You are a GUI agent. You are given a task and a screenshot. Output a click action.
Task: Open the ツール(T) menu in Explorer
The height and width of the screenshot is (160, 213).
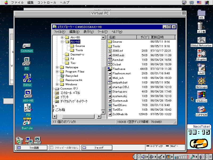[103, 32]
